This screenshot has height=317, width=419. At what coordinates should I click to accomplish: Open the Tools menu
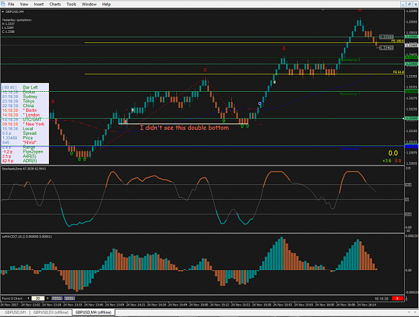coord(71,4)
